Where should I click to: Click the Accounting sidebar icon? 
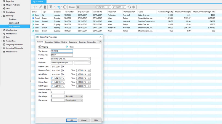coord(4,41)
